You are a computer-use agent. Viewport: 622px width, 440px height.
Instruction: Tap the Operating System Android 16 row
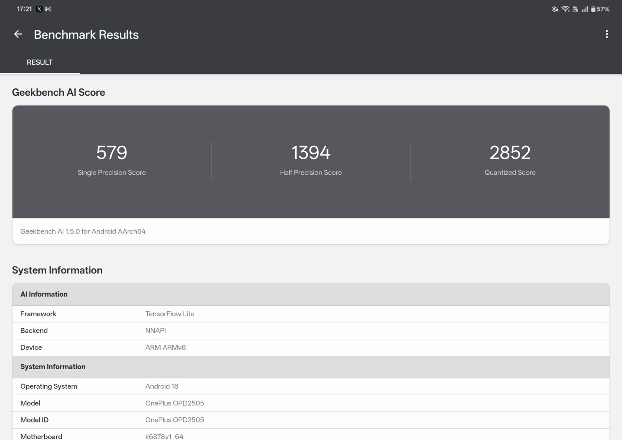point(311,386)
